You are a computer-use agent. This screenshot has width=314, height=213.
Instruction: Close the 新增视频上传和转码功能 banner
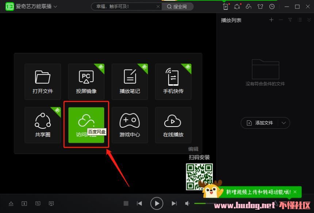coord(295,192)
